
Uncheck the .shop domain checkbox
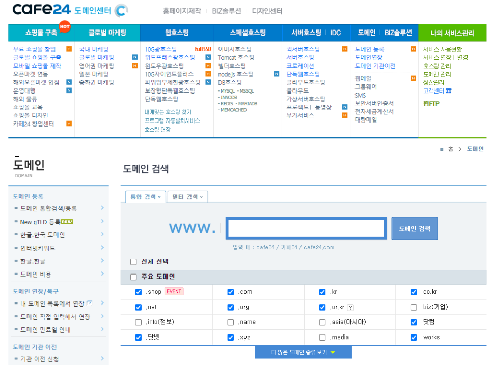139,292
